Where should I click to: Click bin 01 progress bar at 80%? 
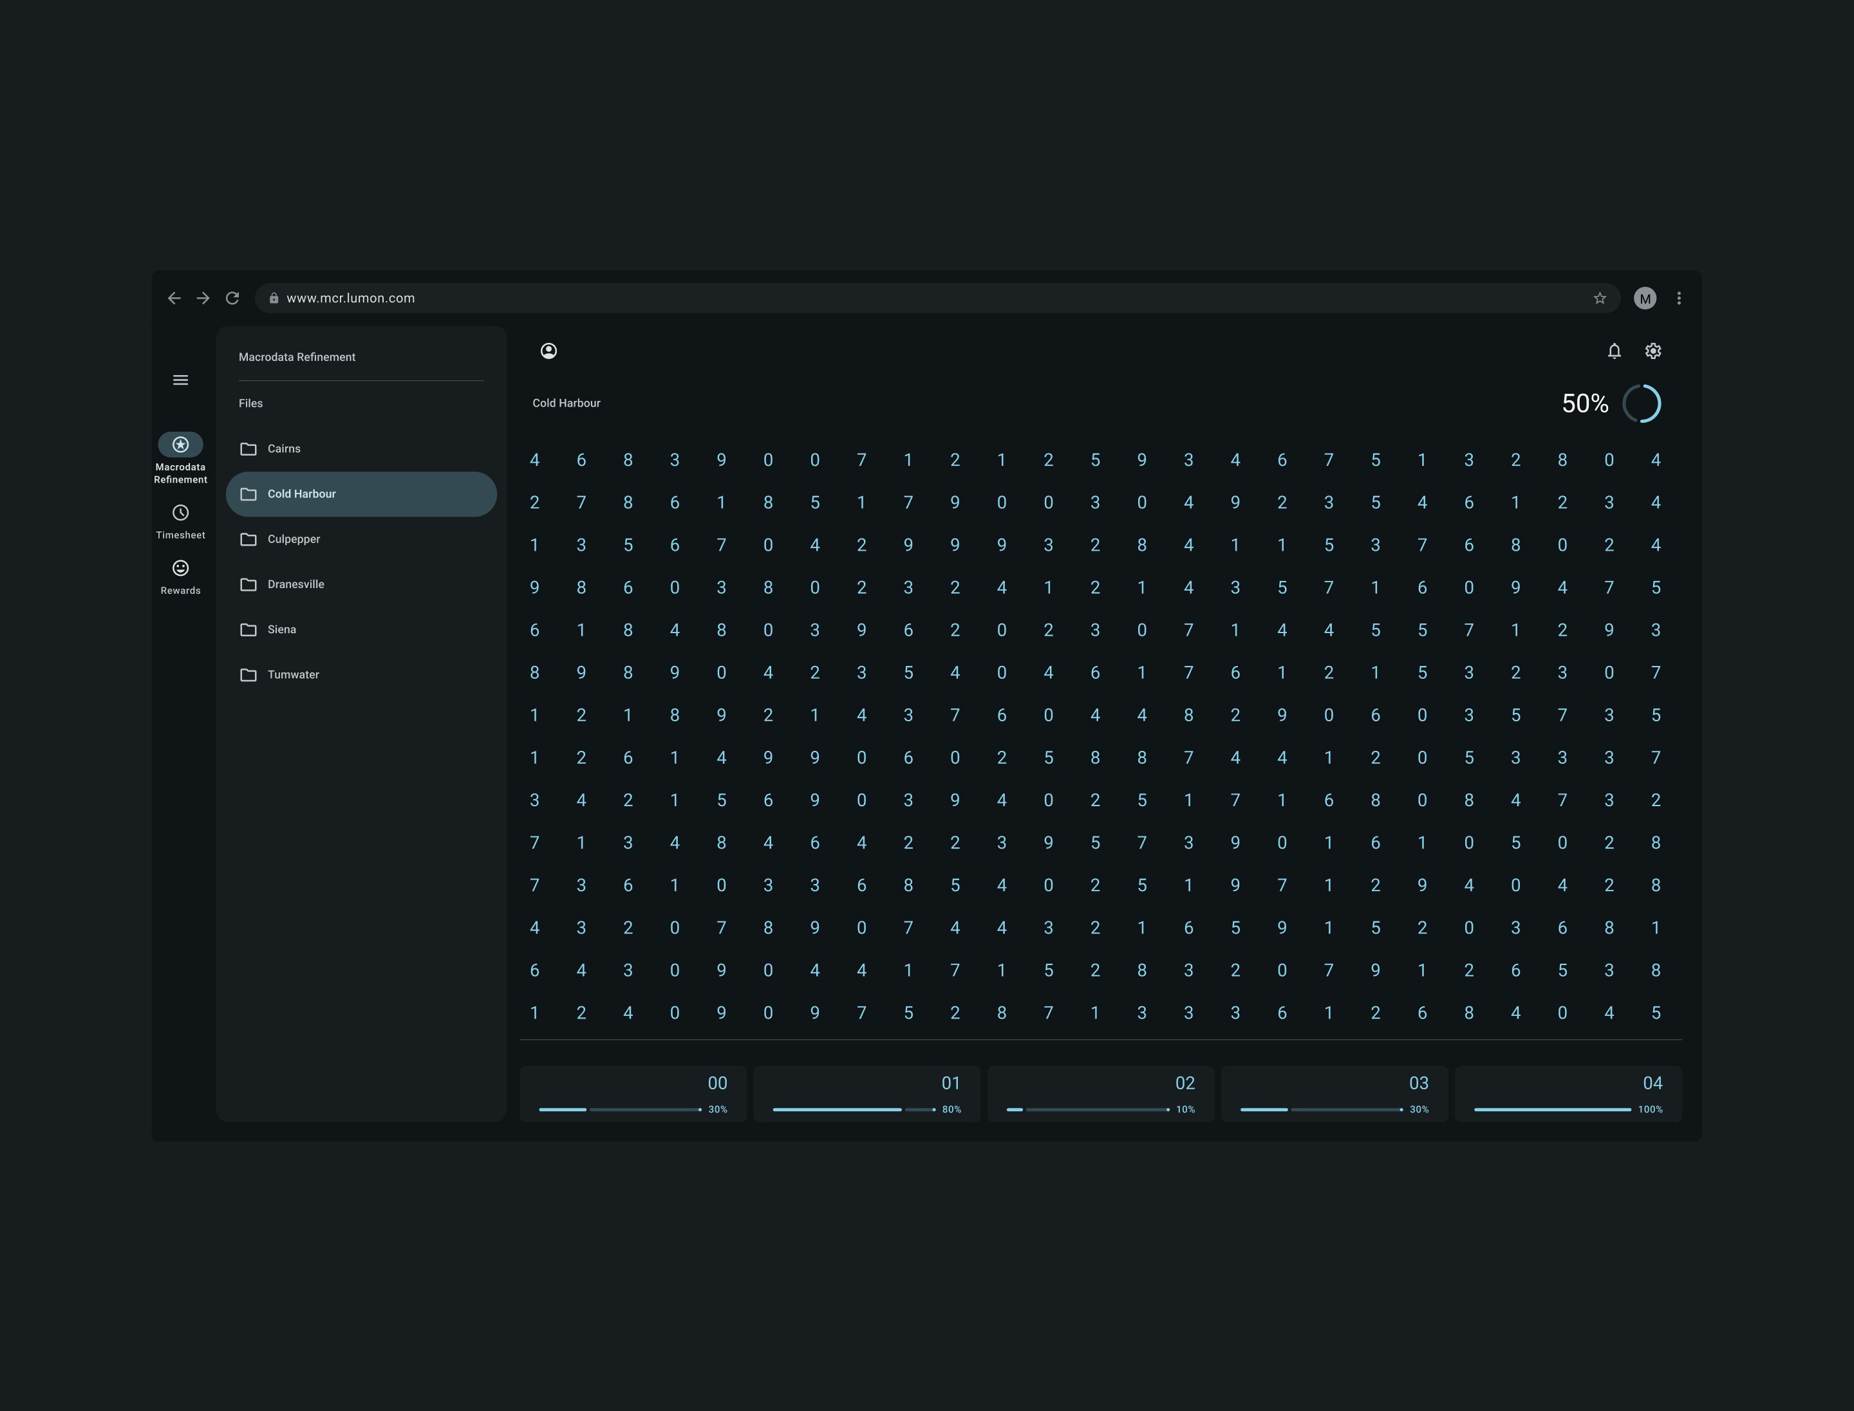tap(866, 1094)
